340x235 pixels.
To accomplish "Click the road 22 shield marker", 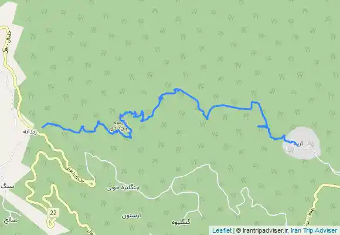I will (53, 213).
